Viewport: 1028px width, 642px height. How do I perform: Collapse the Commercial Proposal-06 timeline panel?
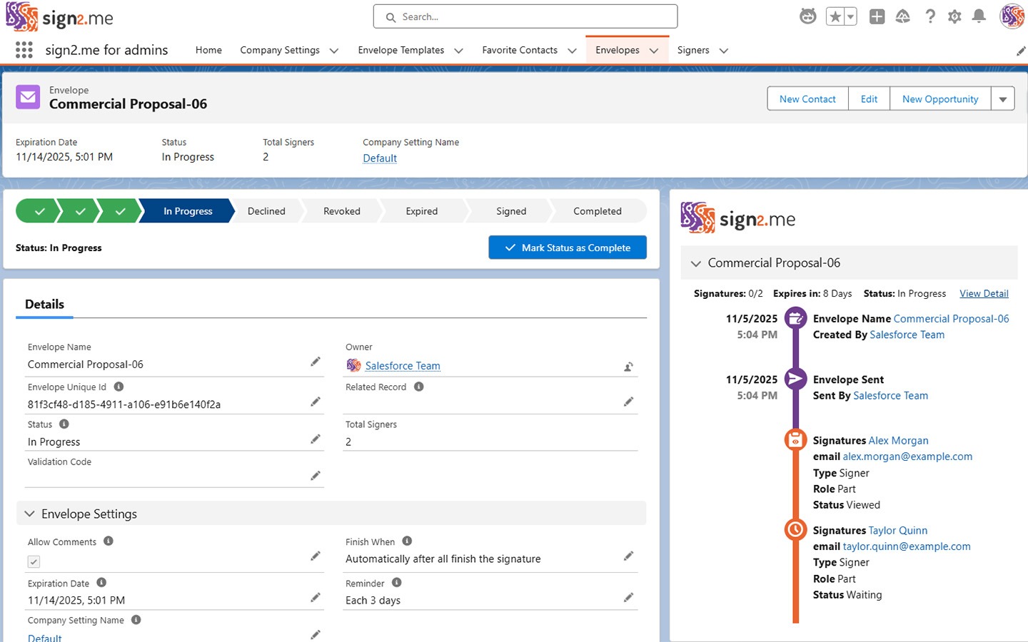click(696, 263)
